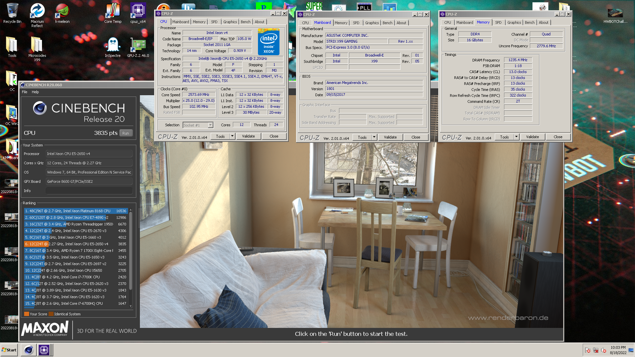Select Memory tab in first CPU-Z window
The width and height of the screenshot is (635, 357).
[199, 22]
